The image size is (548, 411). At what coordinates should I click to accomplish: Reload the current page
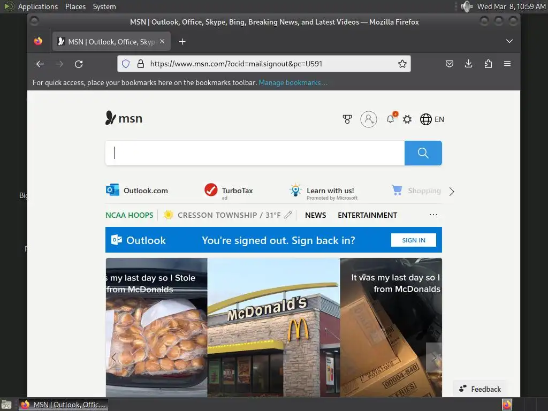point(79,64)
